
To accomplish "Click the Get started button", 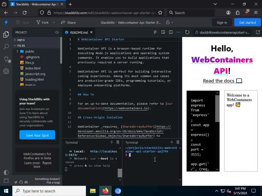I will 247,22.
